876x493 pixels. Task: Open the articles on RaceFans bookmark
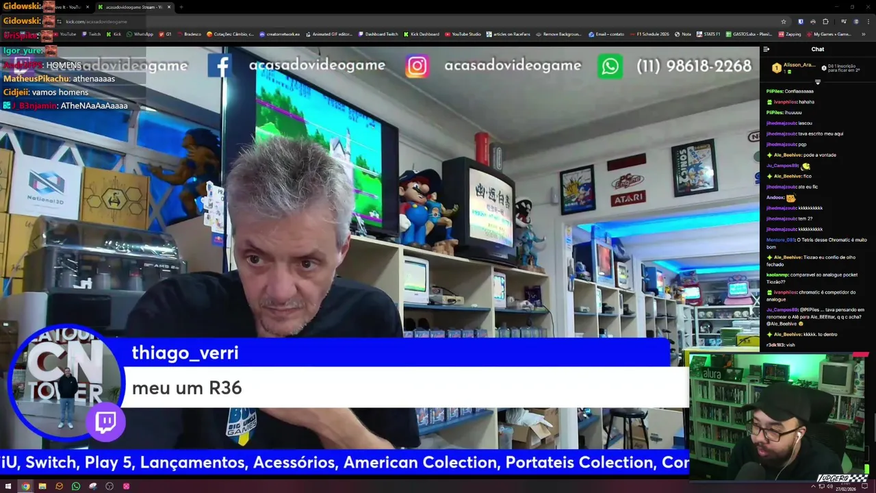point(508,34)
